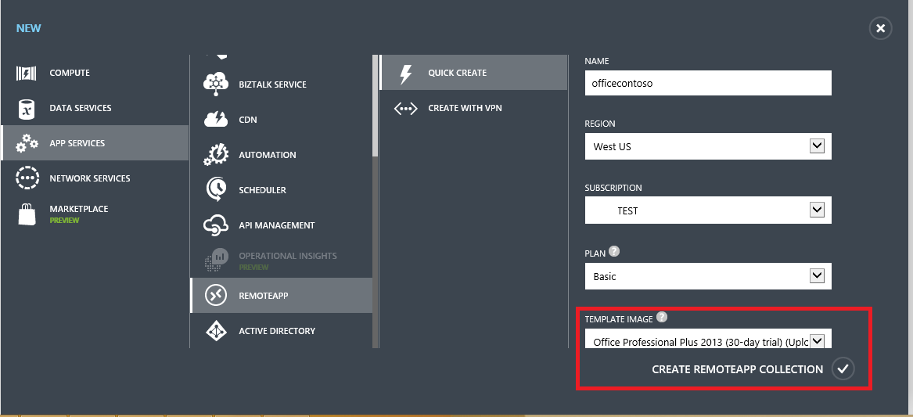Click the RemoteApp circular icon
Image resolution: width=913 pixels, height=417 pixels.
coord(216,296)
